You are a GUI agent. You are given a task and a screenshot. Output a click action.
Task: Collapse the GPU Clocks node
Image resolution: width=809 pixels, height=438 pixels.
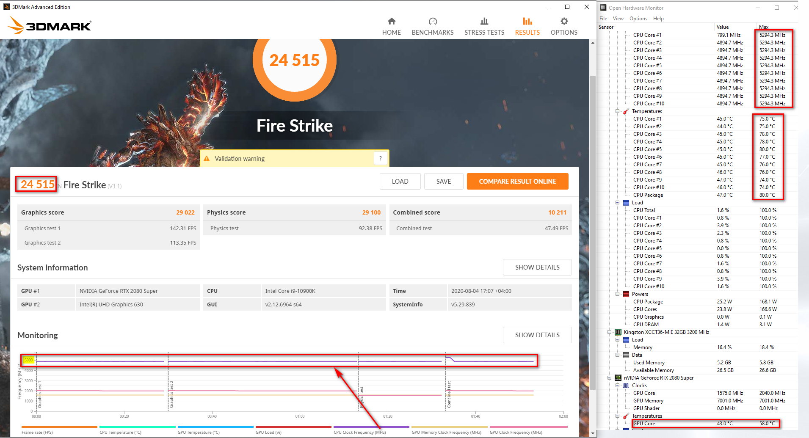point(617,386)
